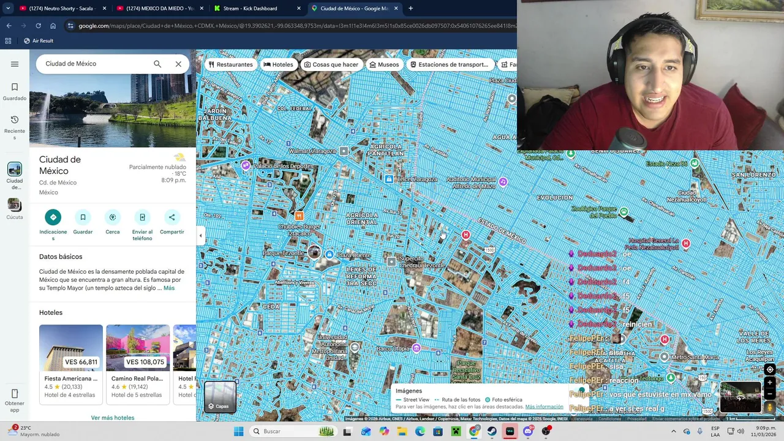Collapse the side panel with the arrow
The image size is (784, 441).
pyautogui.click(x=200, y=236)
